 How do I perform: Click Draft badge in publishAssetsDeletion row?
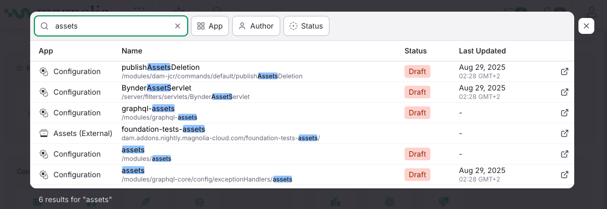(417, 71)
